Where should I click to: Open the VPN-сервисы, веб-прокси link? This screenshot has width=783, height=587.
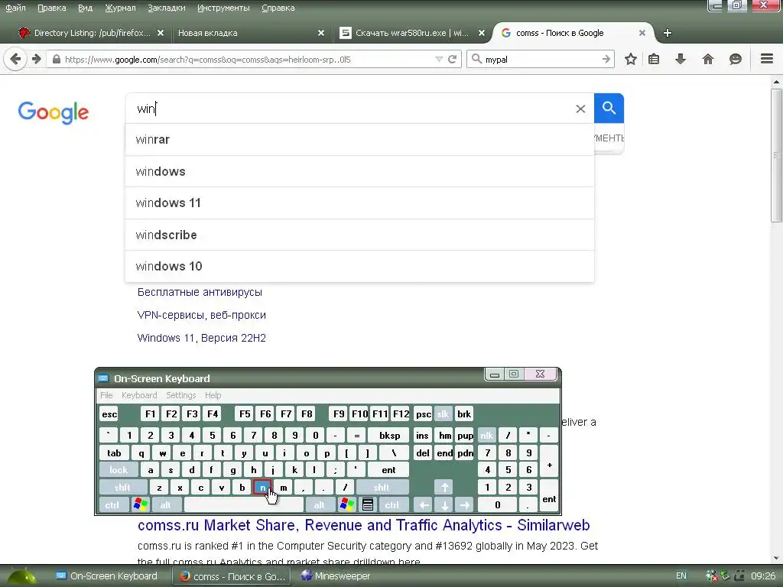[202, 315]
